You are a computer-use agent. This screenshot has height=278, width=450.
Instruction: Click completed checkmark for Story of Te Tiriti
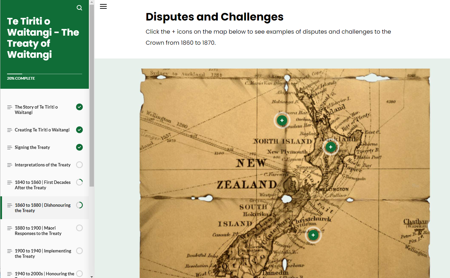[79, 107]
